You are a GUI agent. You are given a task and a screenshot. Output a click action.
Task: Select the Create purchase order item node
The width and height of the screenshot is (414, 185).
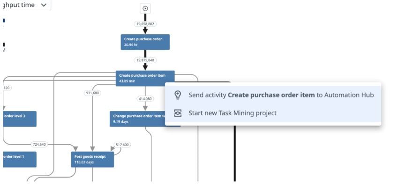(x=145, y=78)
